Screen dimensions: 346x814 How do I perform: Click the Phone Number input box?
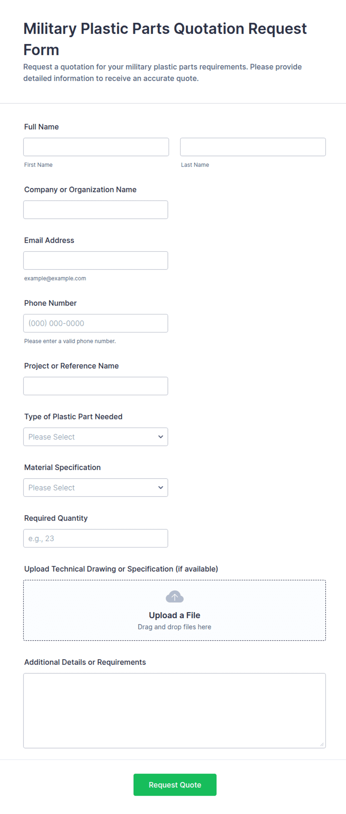coord(96,323)
